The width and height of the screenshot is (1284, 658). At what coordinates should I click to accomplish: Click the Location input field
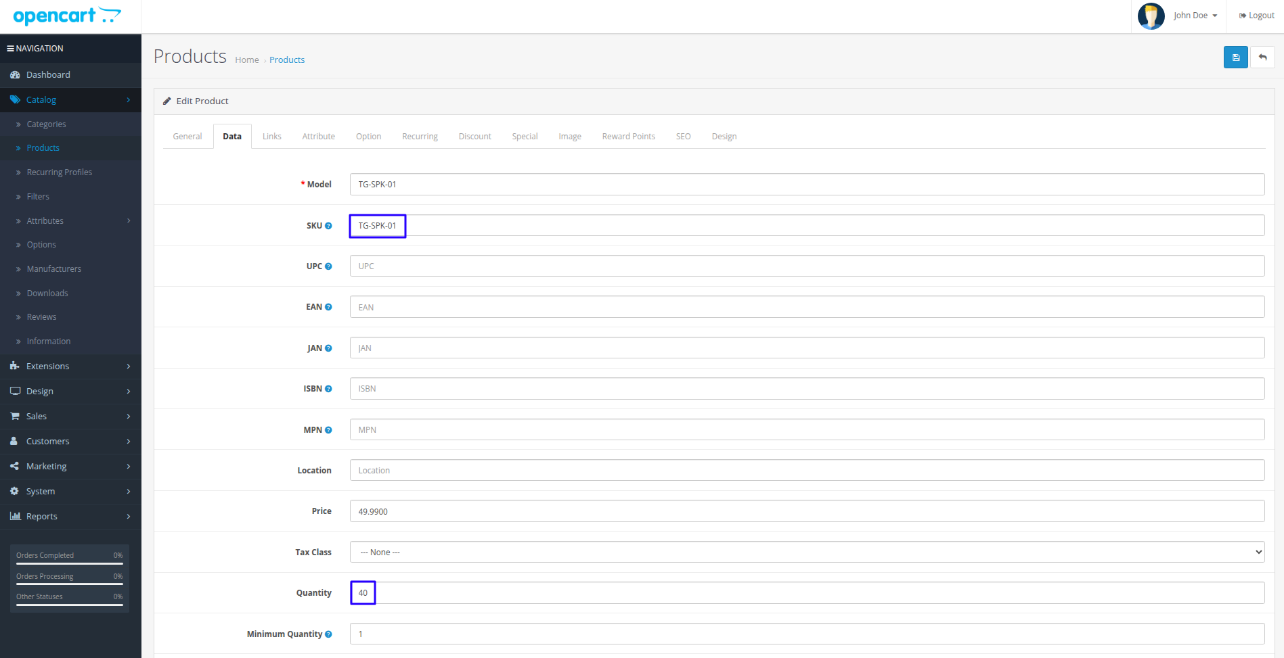[807, 470]
